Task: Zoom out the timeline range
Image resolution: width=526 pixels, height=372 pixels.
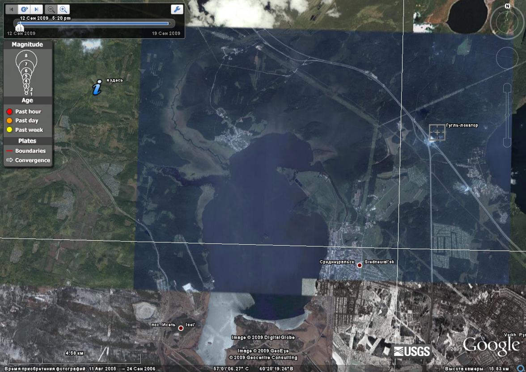Action: coord(51,9)
